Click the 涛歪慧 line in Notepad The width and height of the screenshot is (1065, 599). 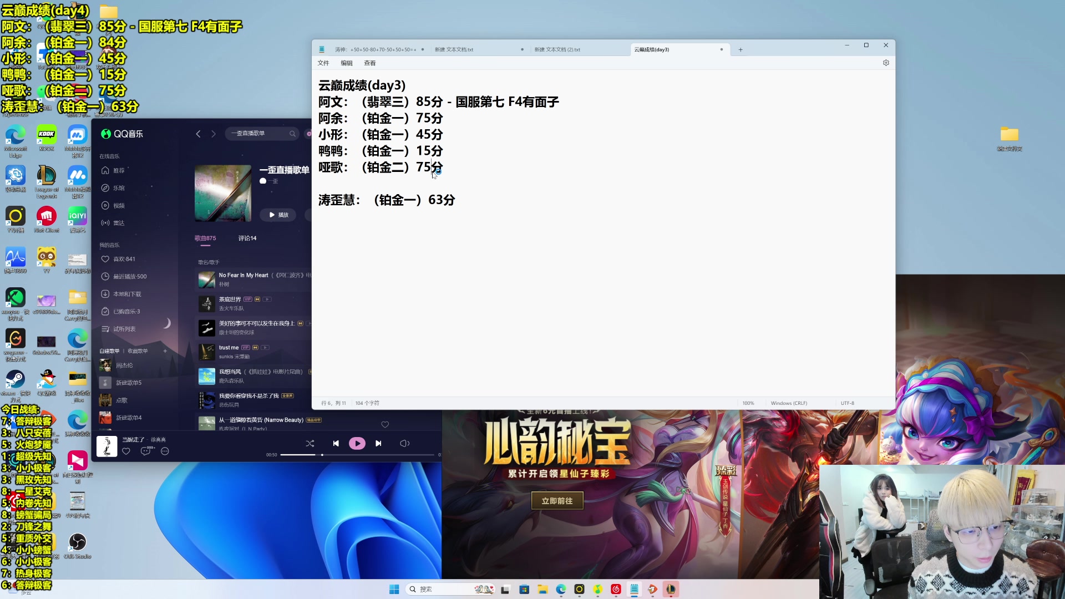point(387,200)
